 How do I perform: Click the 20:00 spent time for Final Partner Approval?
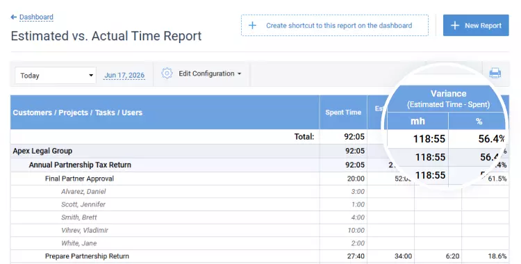tap(356, 179)
